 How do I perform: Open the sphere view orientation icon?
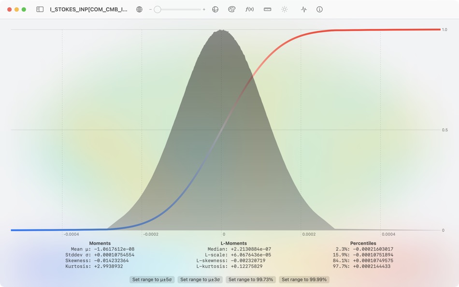(x=215, y=9)
